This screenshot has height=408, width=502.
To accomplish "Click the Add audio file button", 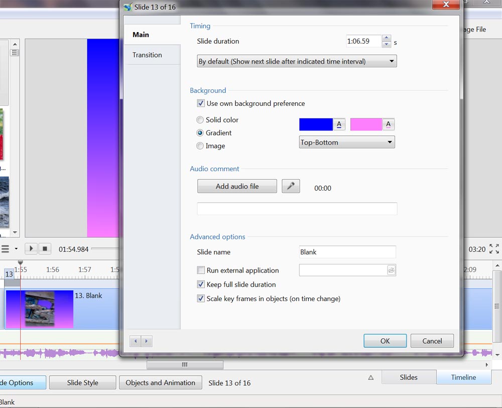I will (237, 186).
